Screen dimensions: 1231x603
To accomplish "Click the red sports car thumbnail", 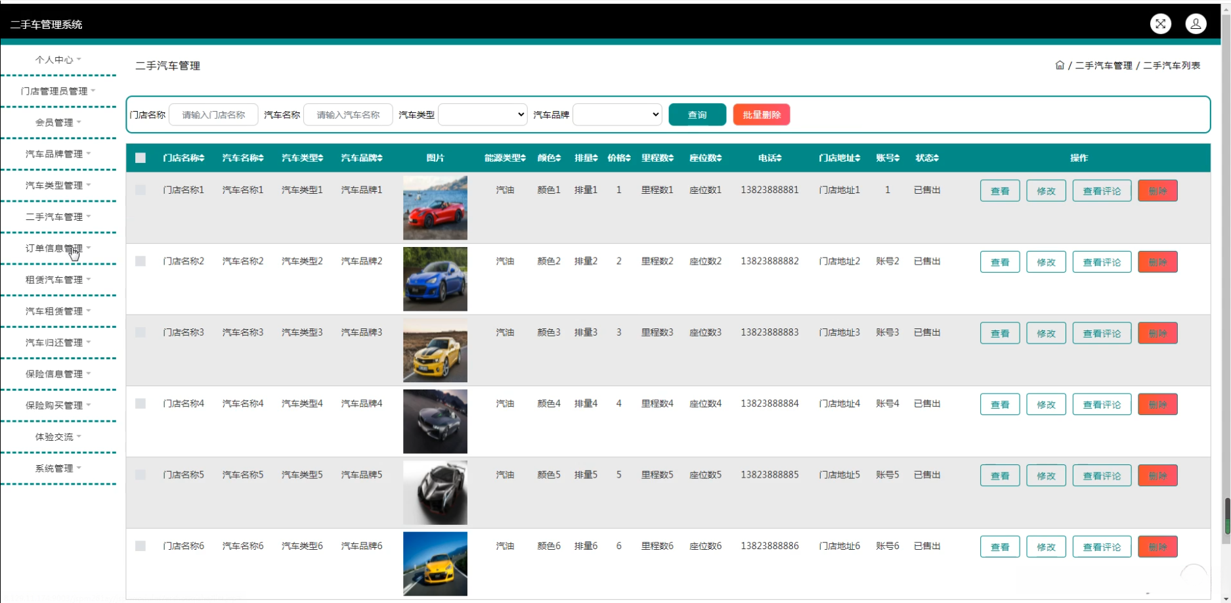I will [435, 208].
